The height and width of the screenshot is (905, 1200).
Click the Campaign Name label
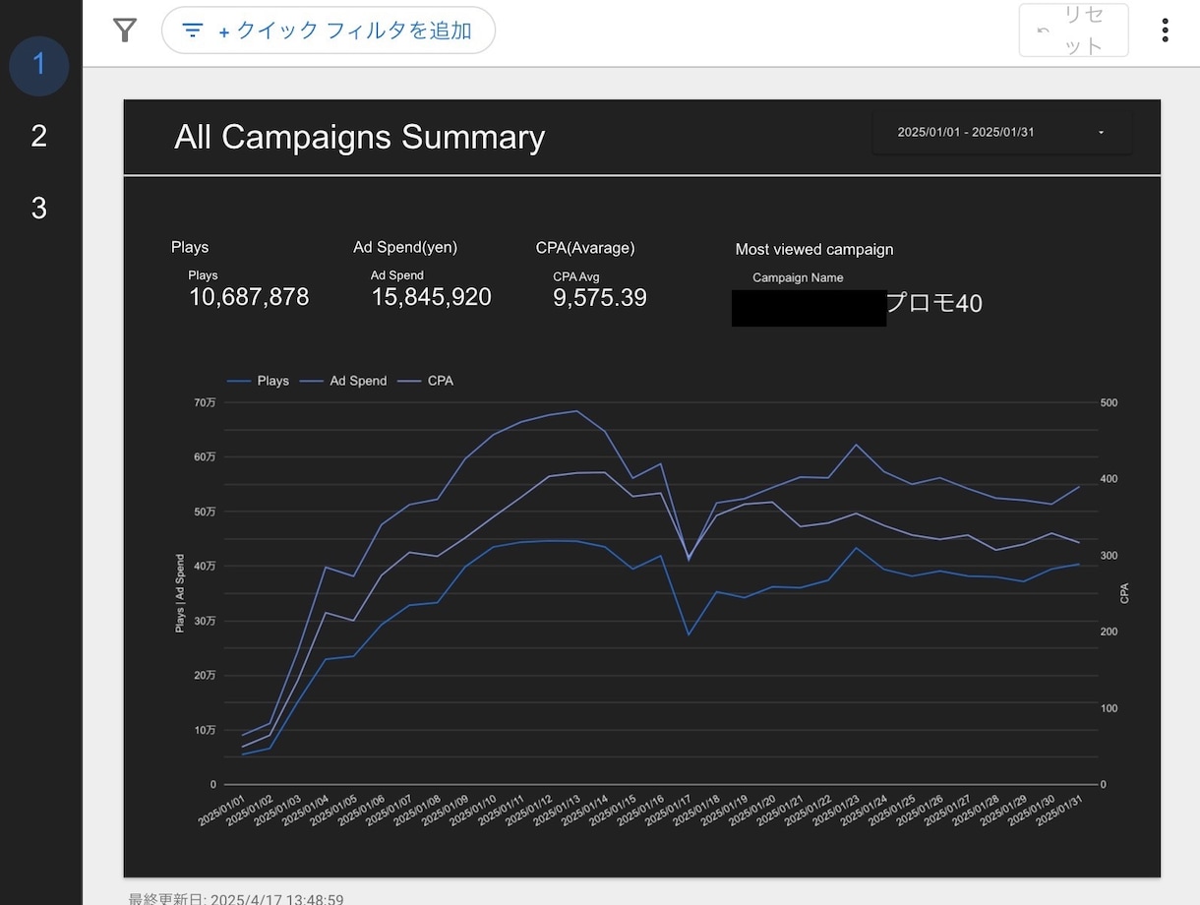[x=798, y=277]
